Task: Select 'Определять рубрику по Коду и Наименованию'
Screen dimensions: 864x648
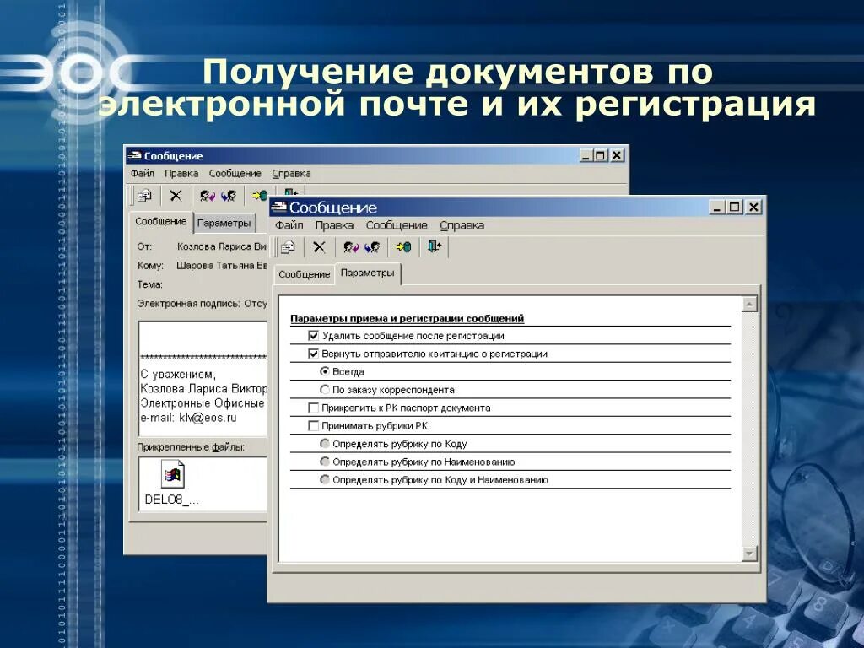Action: tap(325, 480)
